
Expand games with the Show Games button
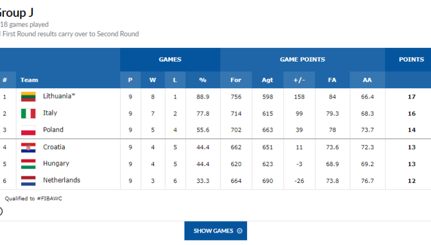click(x=215, y=231)
